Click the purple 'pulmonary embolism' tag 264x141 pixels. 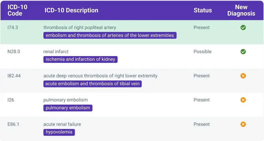pyautogui.click(x=68, y=108)
